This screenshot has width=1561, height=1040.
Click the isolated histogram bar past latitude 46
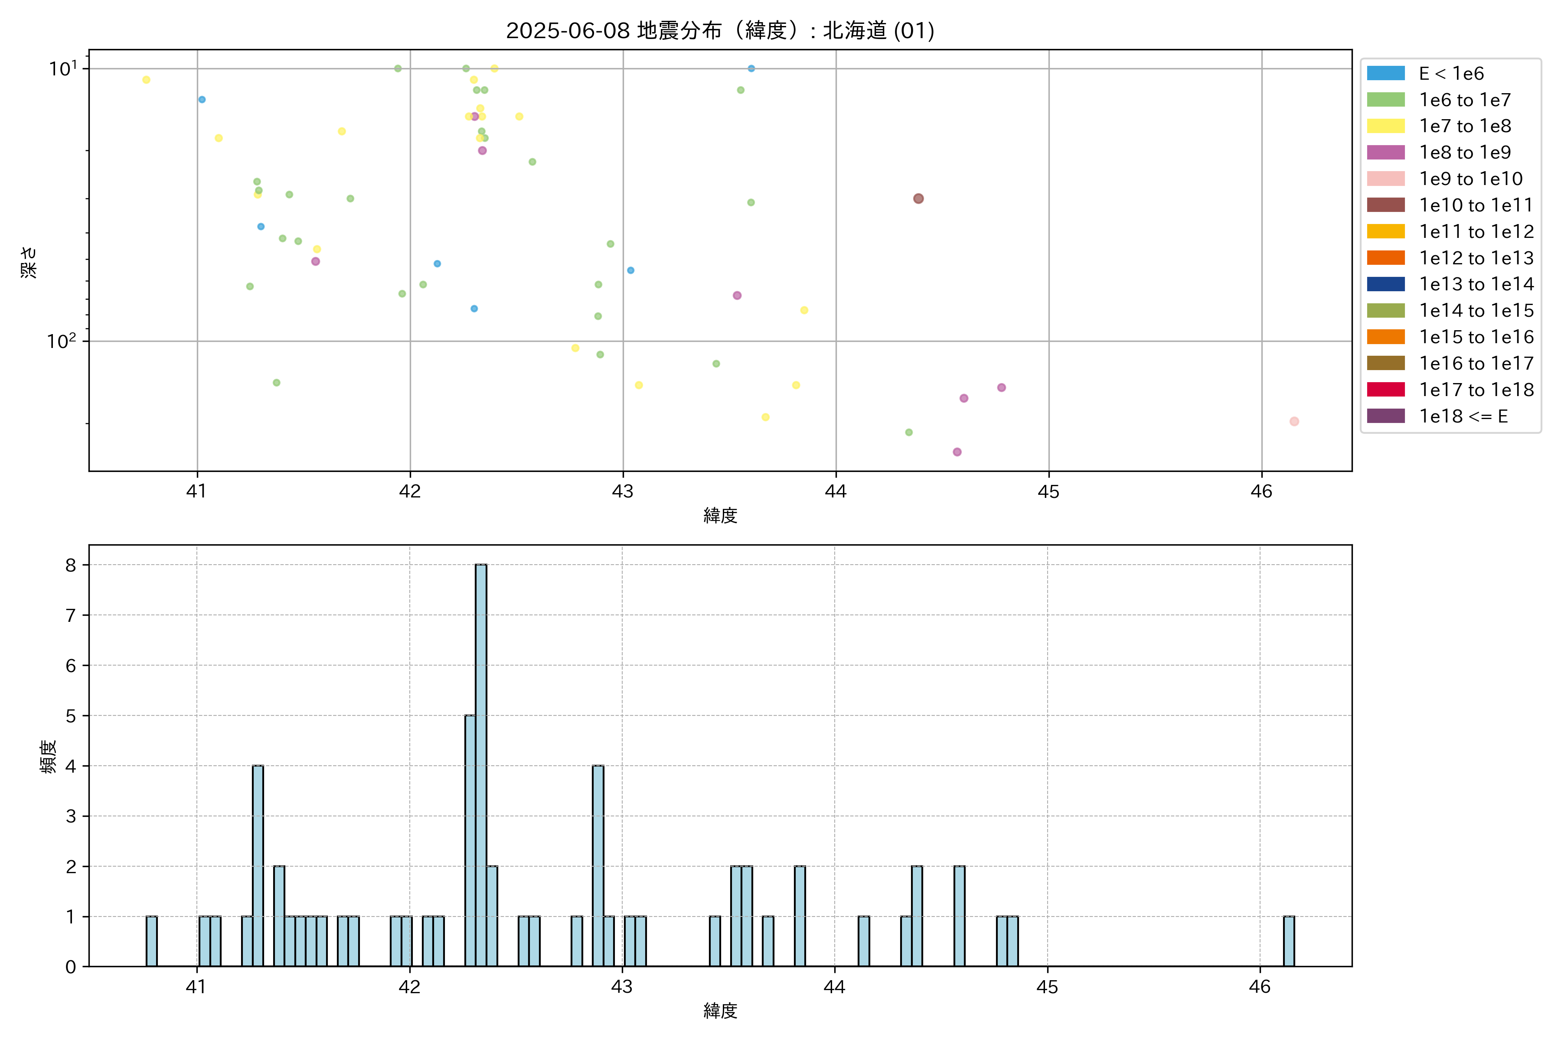click(1288, 940)
